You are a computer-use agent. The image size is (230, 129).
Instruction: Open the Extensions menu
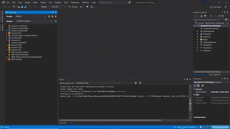[x=75, y=3]
